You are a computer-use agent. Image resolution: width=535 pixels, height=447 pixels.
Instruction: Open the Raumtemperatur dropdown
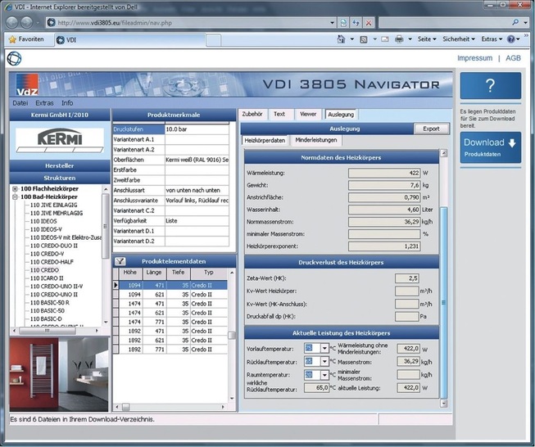point(324,375)
